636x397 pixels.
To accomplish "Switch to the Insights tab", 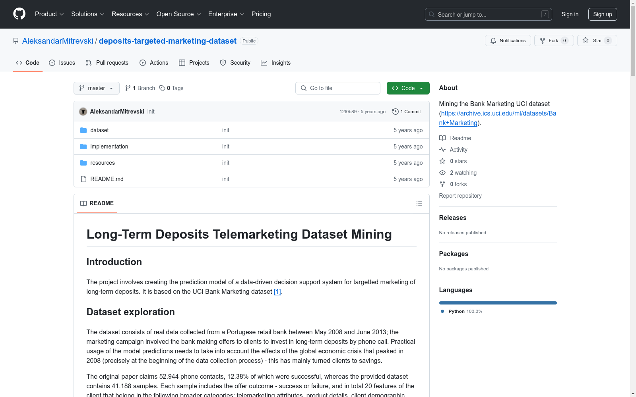I will pos(276,63).
